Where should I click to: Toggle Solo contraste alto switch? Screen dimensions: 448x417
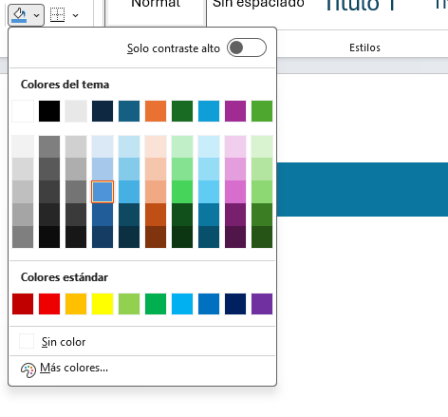tap(247, 47)
